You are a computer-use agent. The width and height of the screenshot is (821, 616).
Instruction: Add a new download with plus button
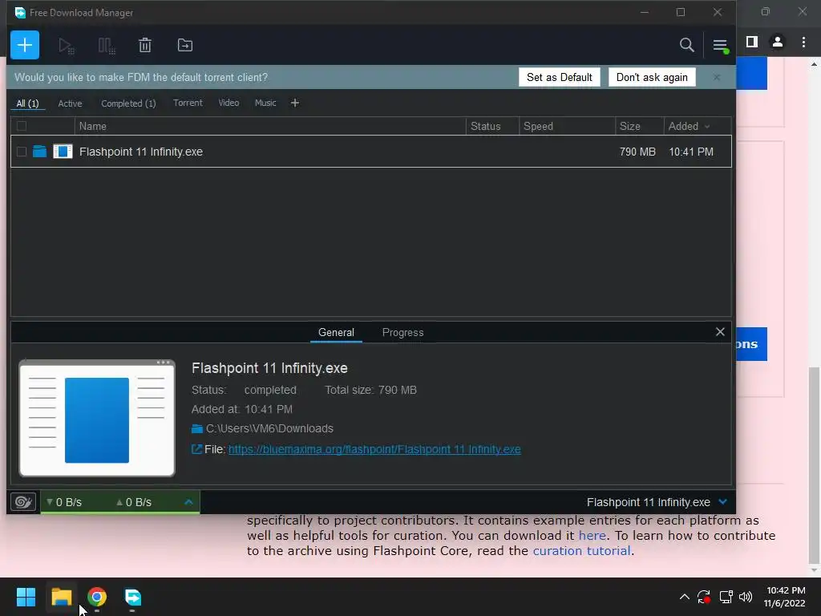tap(25, 45)
